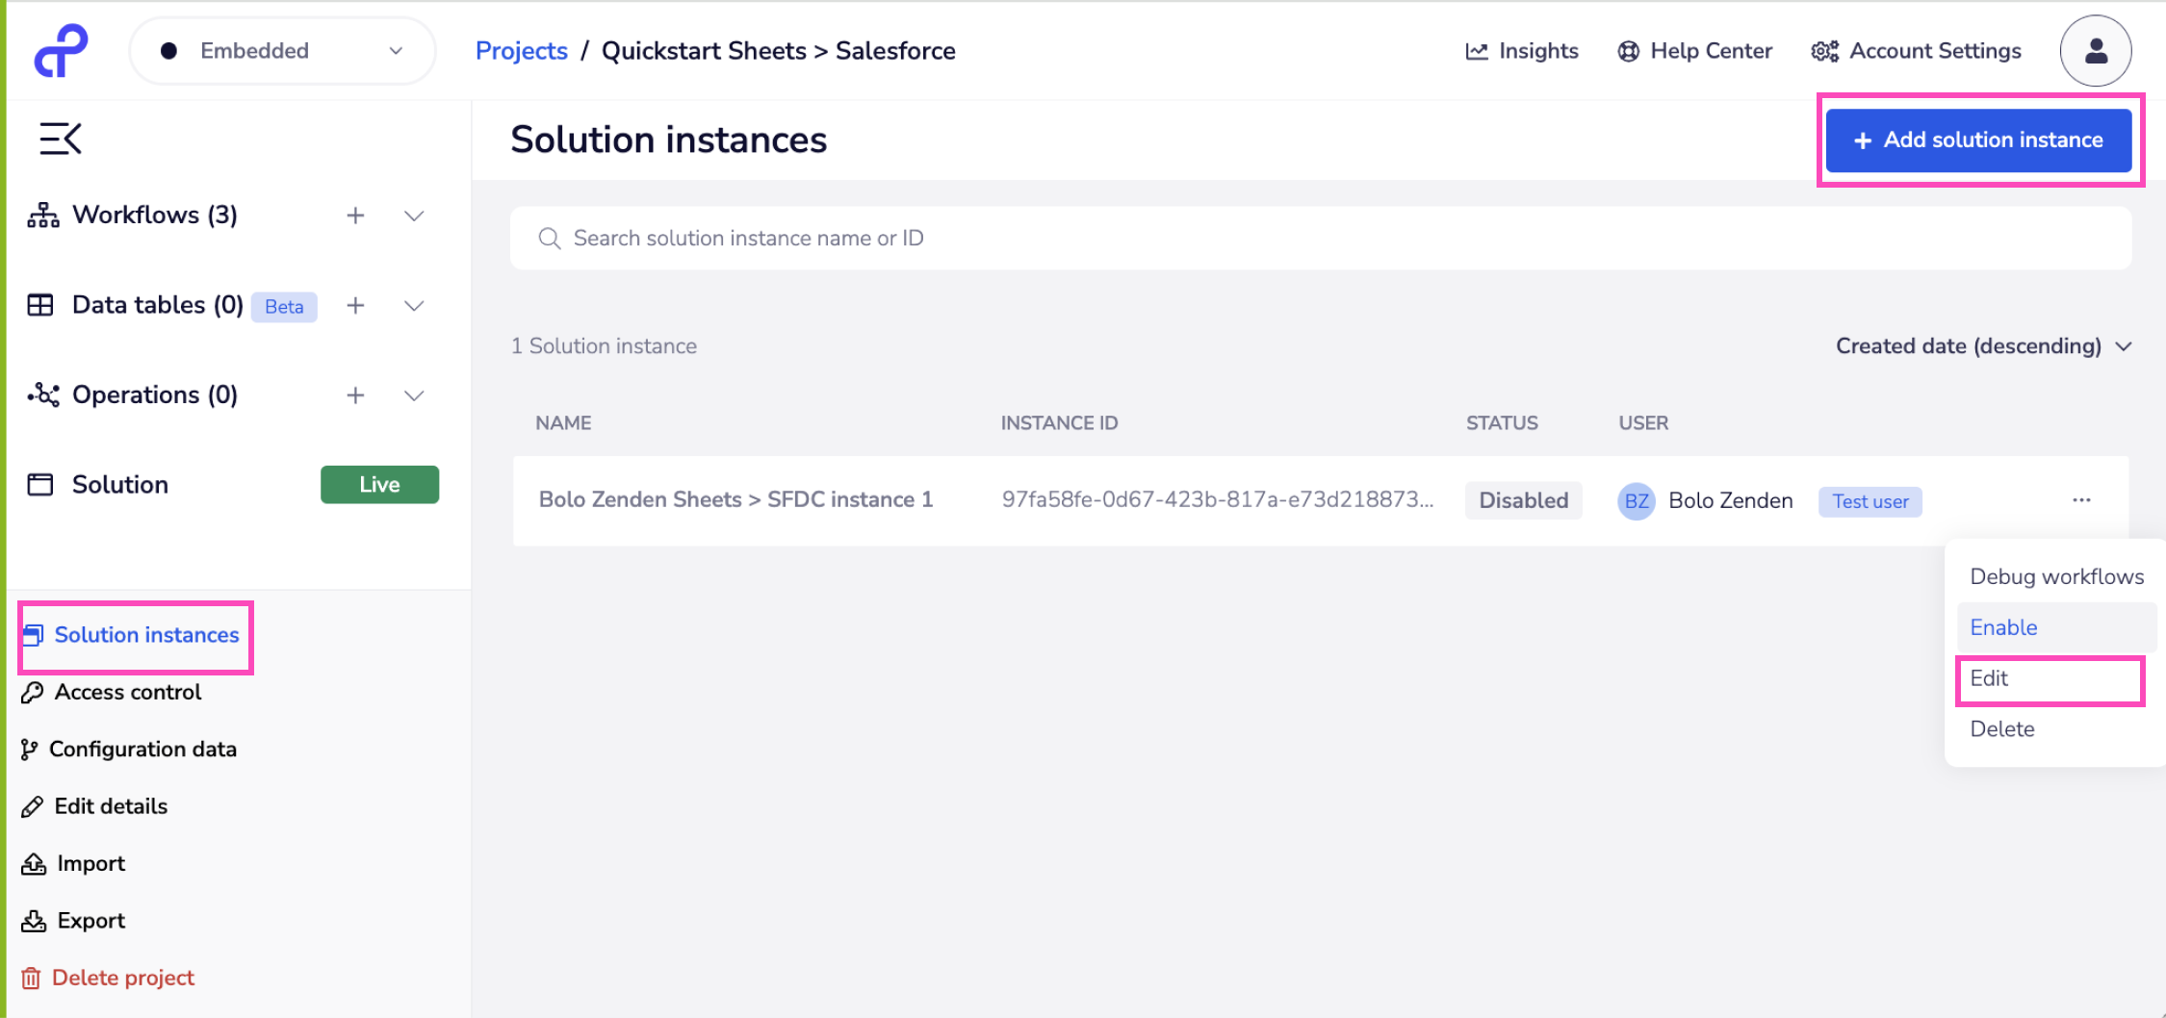
Task: Open Access control via key icon
Action: [x=32, y=692]
